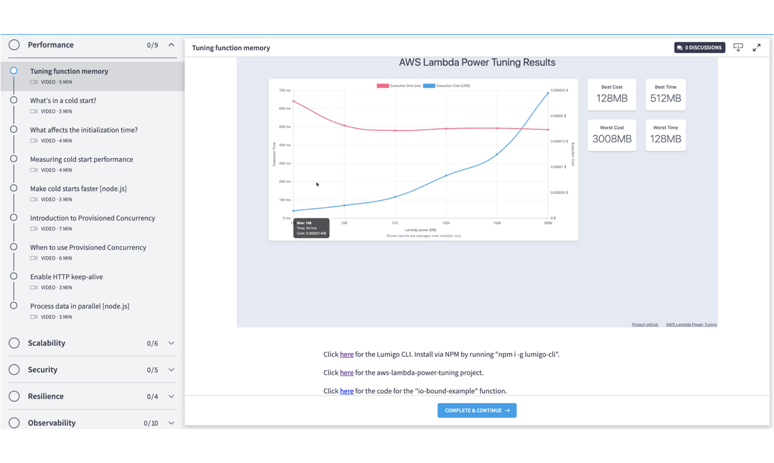Open the 0 Discussions button

point(699,47)
